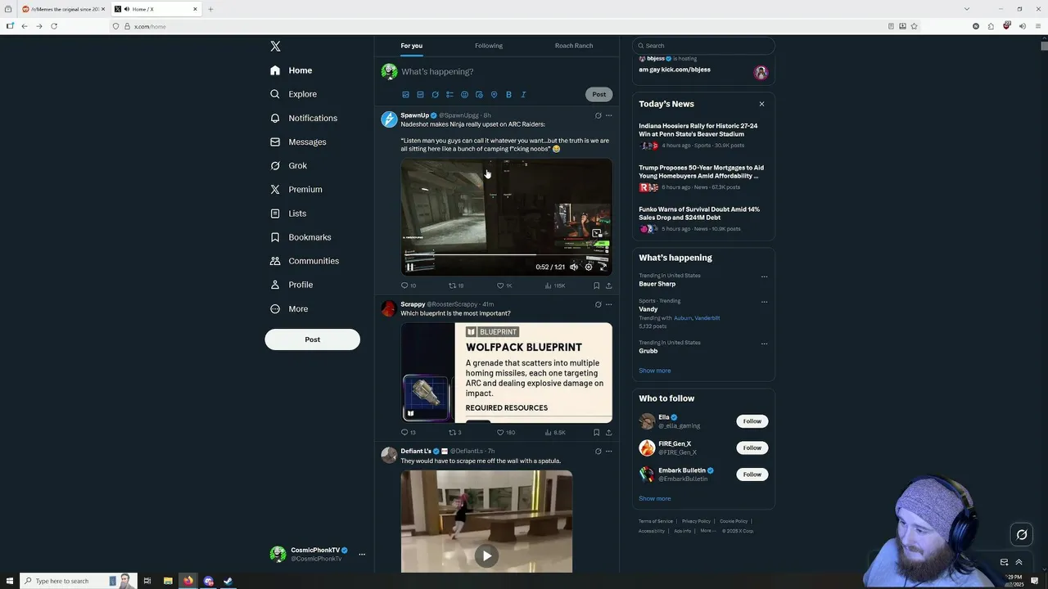
Task: Open Scrappy post's more options menu
Action: (608, 304)
